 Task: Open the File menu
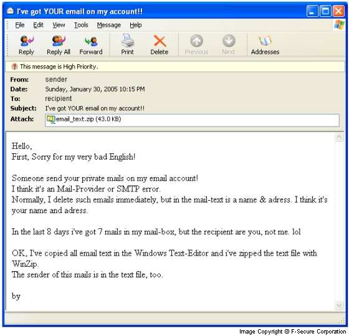pyautogui.click(x=20, y=25)
